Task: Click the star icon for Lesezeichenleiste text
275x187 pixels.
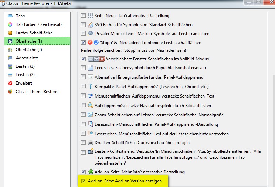Action: click(90, 134)
